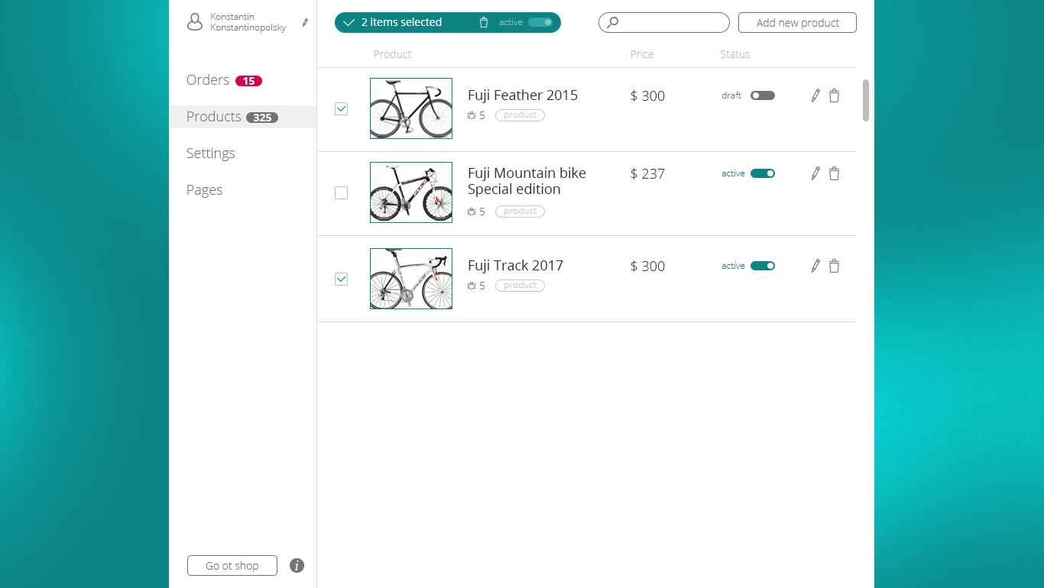Click the Products count badge 325
This screenshot has height=588, width=1044.
(x=262, y=118)
